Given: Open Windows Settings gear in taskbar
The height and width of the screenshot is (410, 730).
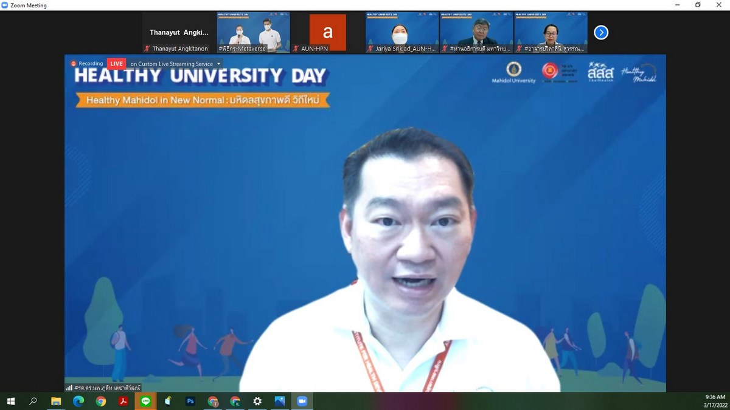Looking at the screenshot, I should pos(257,401).
